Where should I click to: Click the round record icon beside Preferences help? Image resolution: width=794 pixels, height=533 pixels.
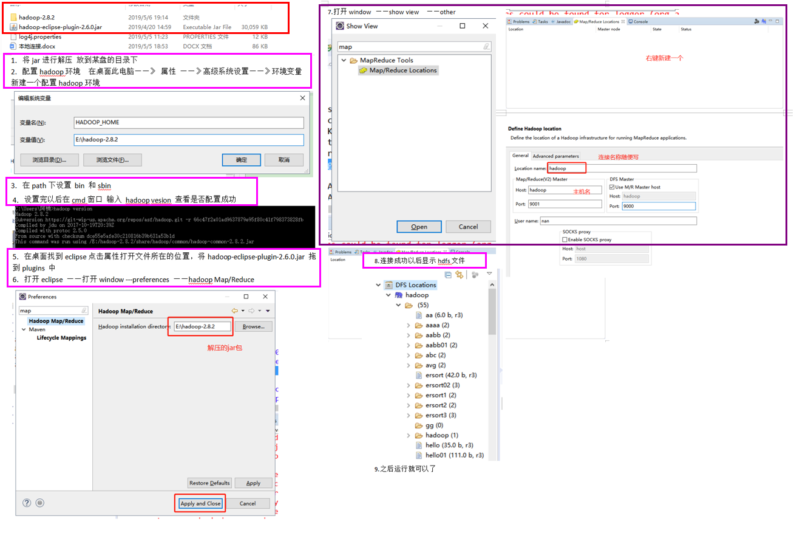pyautogui.click(x=39, y=503)
